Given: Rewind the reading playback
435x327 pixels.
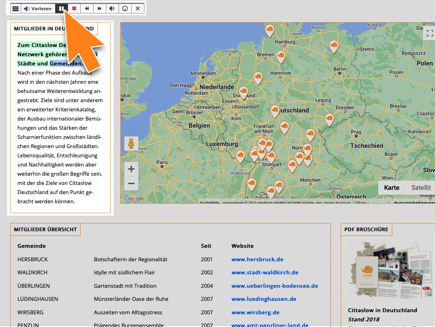Looking at the screenshot, I should pyautogui.click(x=87, y=8).
